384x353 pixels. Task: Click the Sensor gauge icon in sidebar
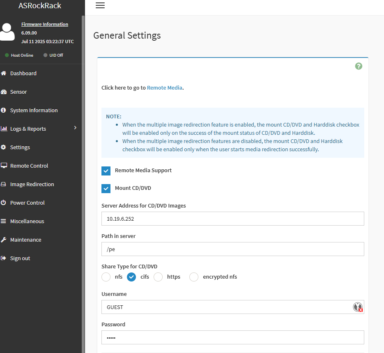(4, 92)
